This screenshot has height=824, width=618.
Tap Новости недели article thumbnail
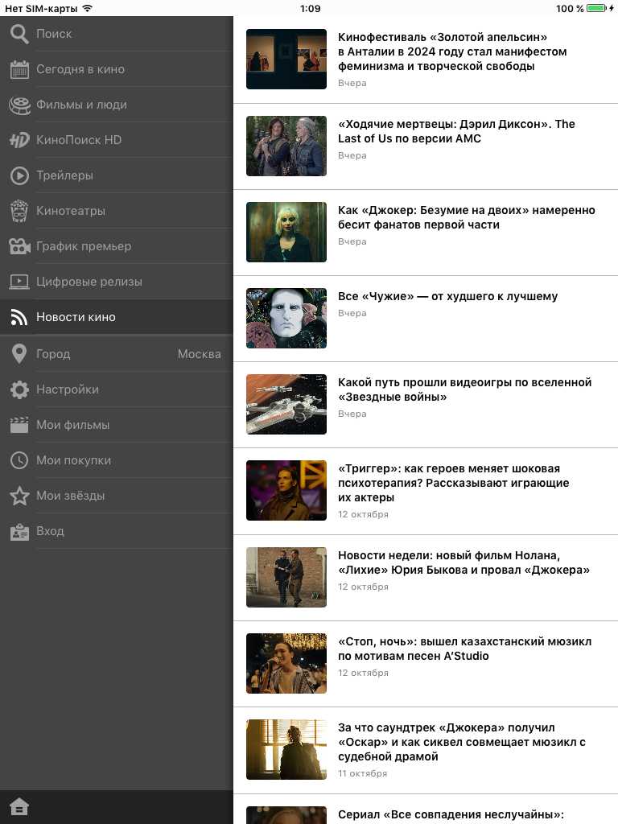point(286,578)
